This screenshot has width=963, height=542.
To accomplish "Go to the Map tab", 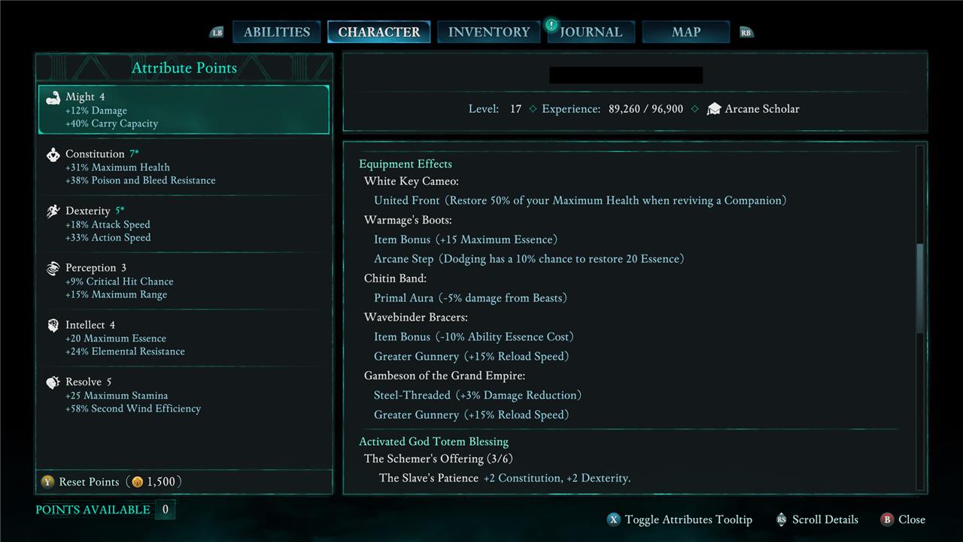I will [685, 32].
